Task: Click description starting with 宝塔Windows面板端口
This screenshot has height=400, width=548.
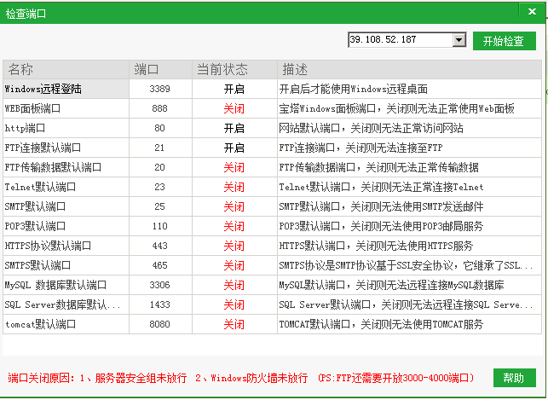Action: pyautogui.click(x=396, y=108)
